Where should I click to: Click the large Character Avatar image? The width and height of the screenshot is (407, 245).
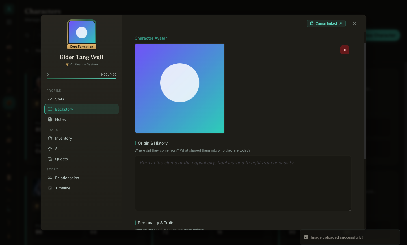[180, 88]
